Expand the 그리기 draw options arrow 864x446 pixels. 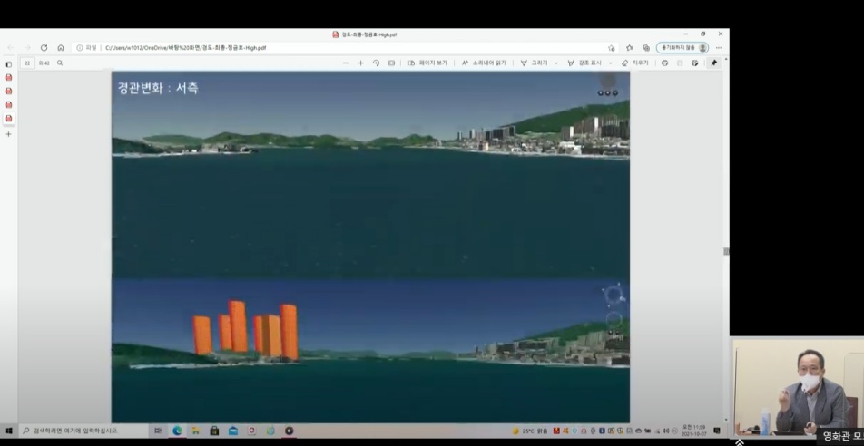[x=555, y=63]
